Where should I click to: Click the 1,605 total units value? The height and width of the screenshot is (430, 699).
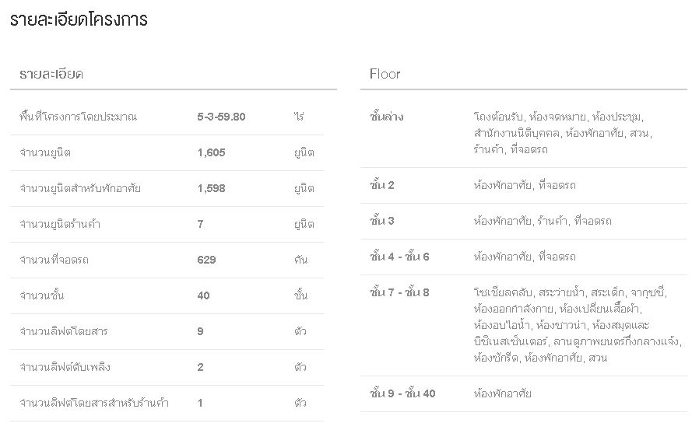point(211,152)
